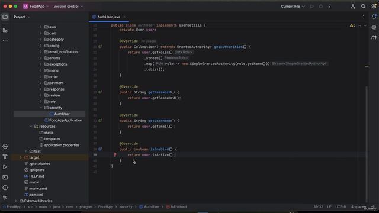The width and height of the screenshot is (379, 213).
Task: Open the Project tool window icon
Action: 5,17
